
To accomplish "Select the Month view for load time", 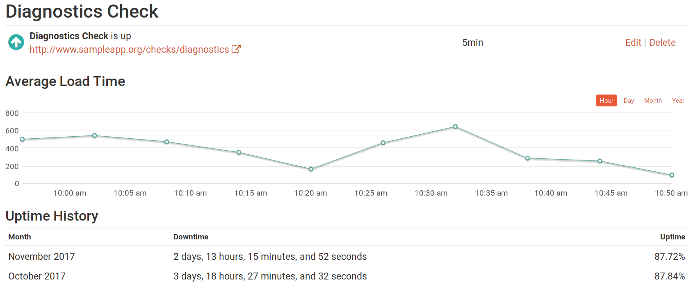I will click(653, 100).
